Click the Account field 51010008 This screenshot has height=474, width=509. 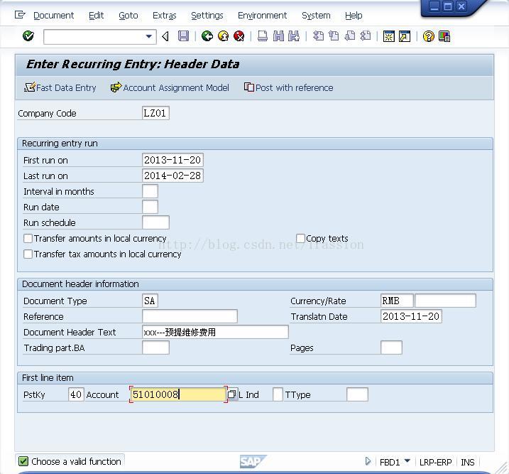(178, 394)
